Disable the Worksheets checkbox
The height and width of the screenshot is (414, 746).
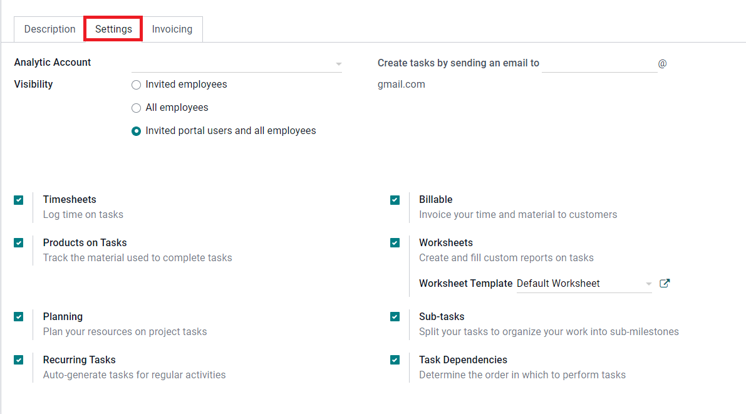tap(395, 242)
